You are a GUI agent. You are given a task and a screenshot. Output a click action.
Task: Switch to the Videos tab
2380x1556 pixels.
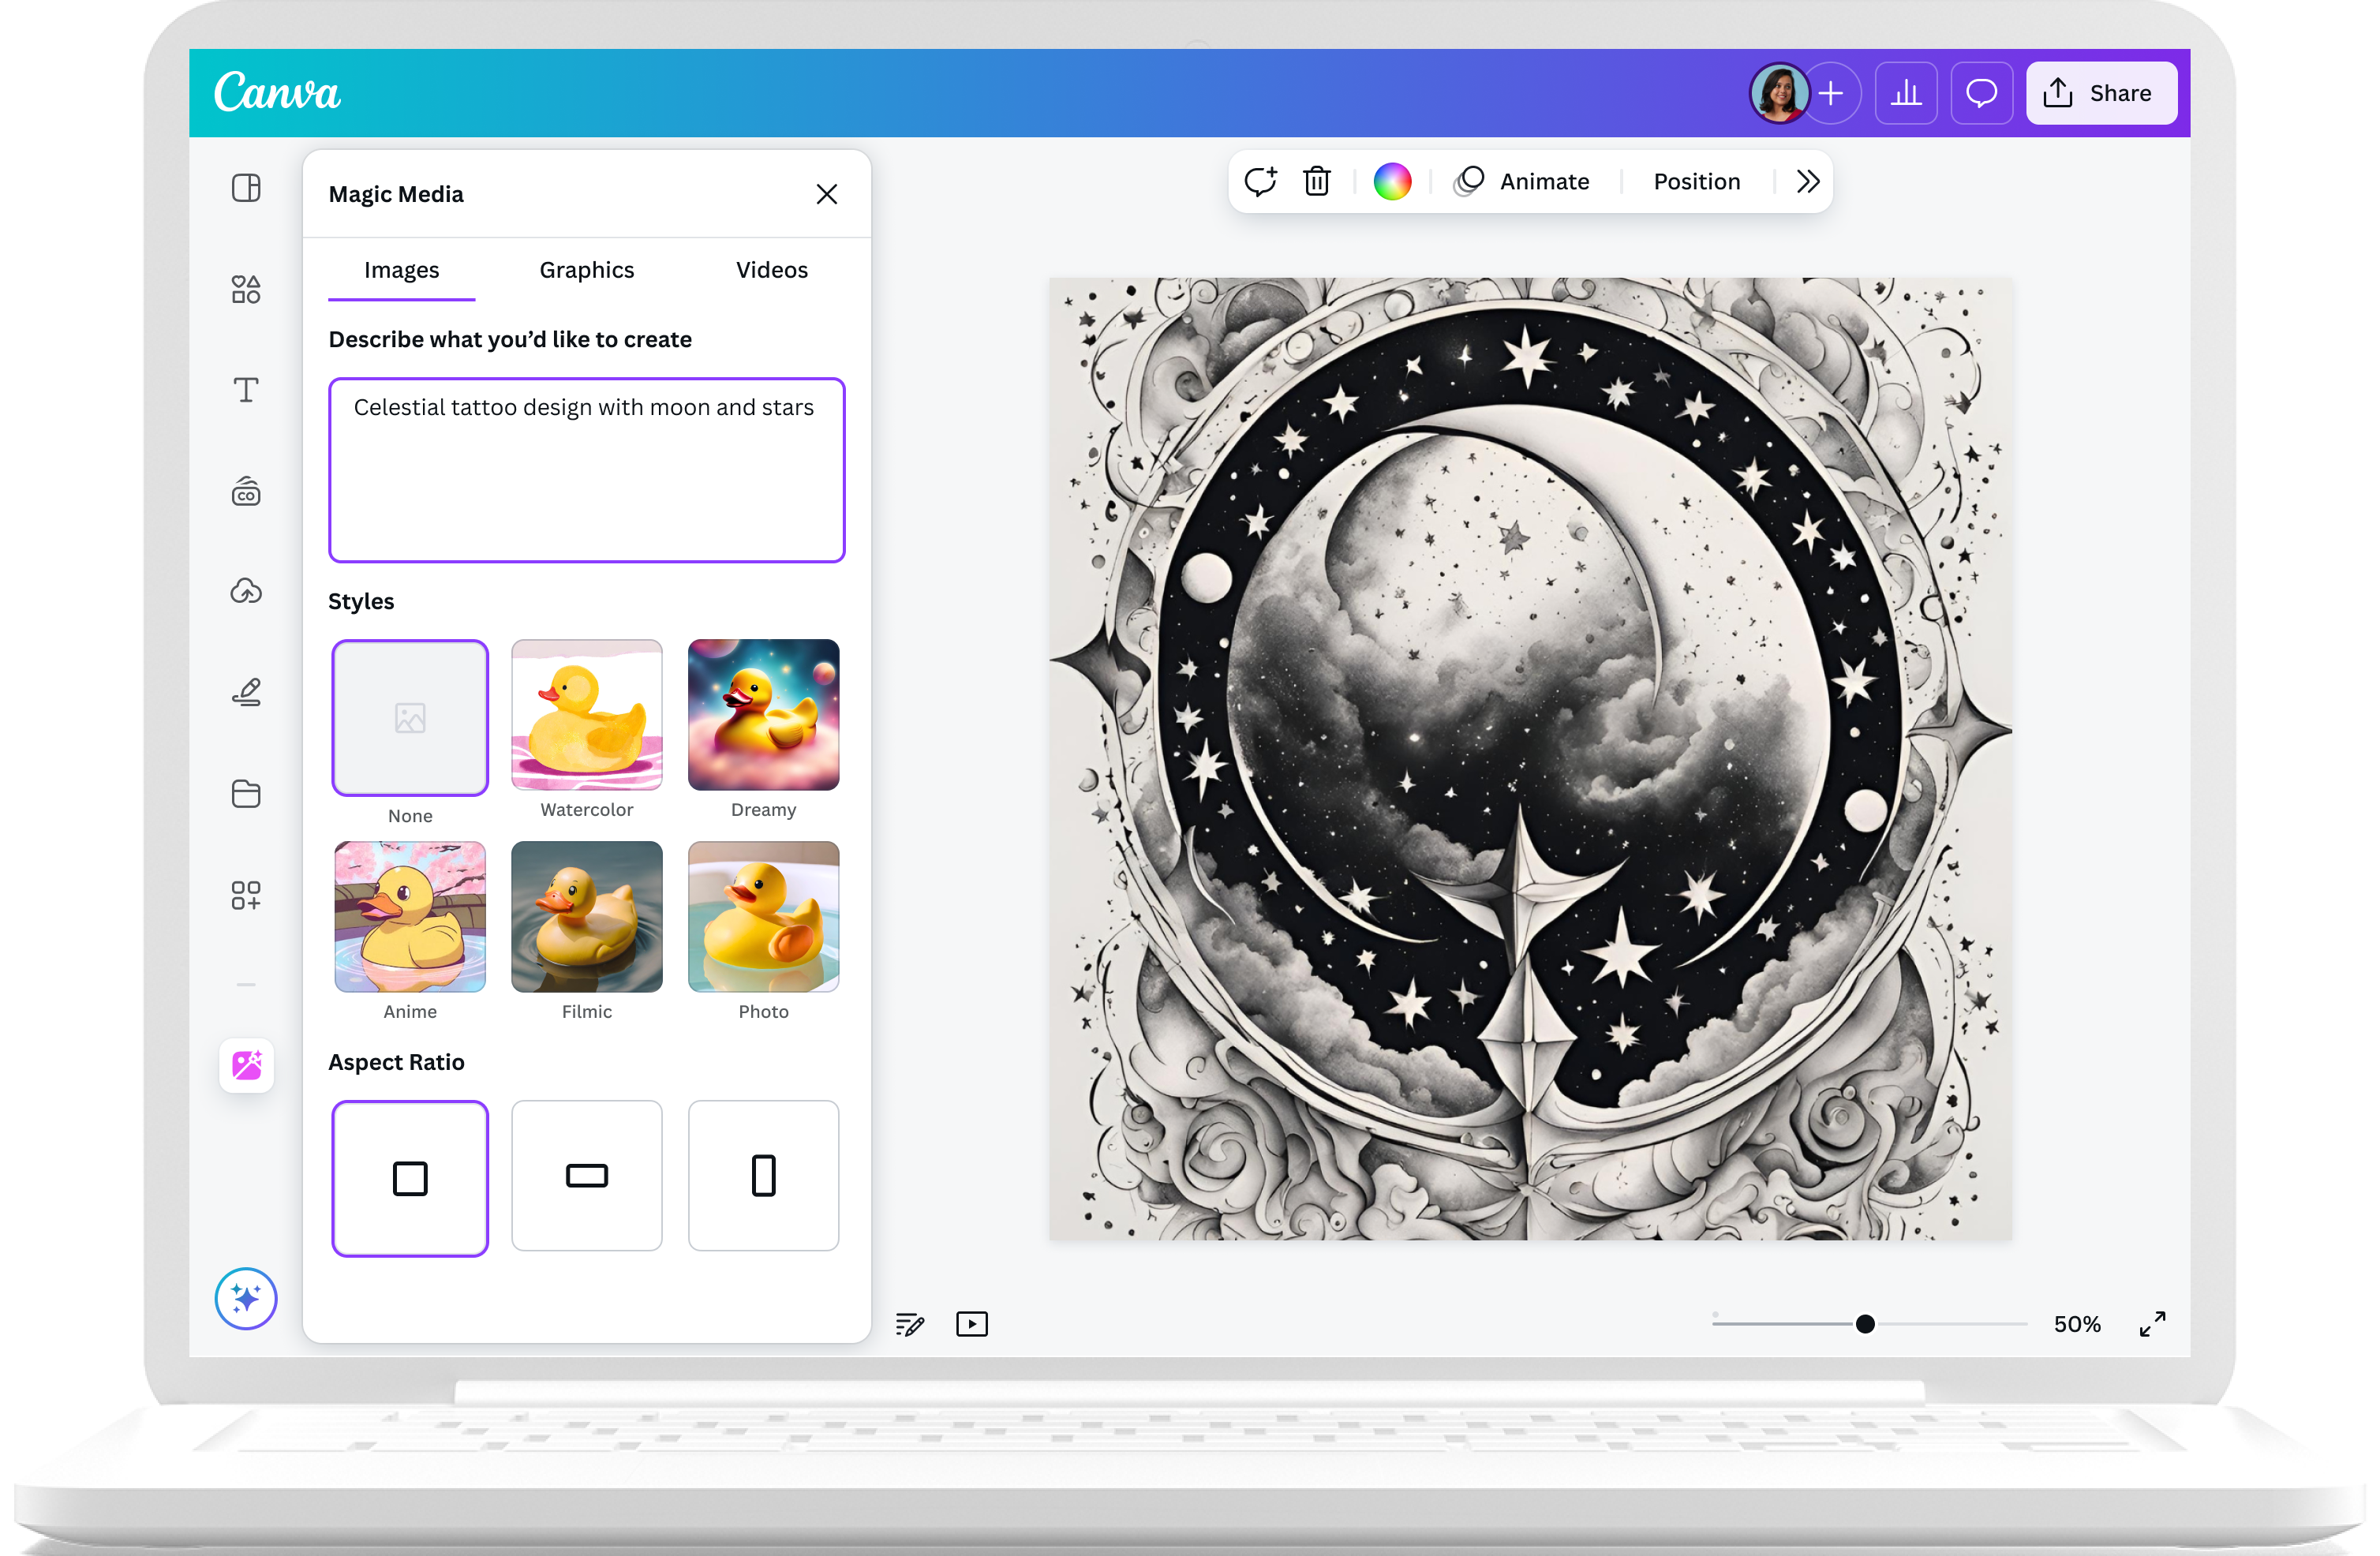tap(771, 270)
